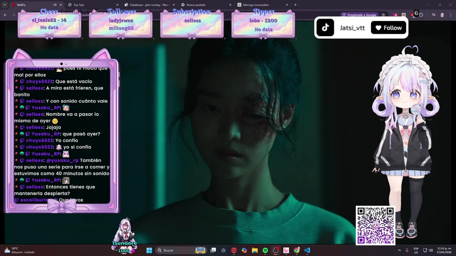
Task: Close the Netflix tab
Action: 61,5
